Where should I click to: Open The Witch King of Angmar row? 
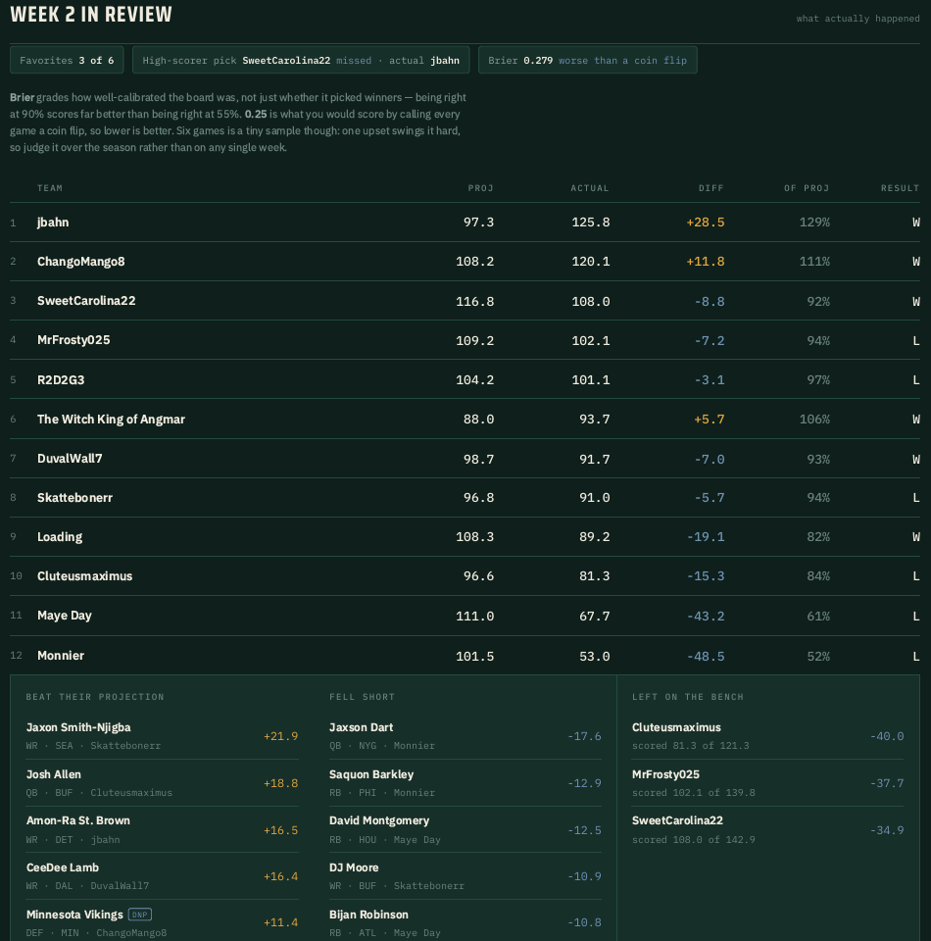click(465, 419)
